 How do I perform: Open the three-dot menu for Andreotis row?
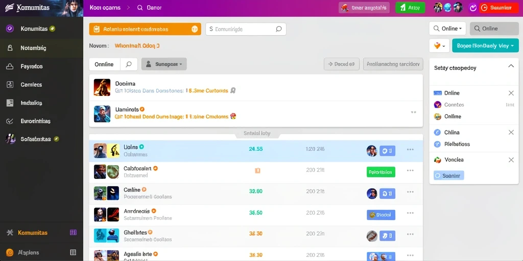[x=410, y=213]
